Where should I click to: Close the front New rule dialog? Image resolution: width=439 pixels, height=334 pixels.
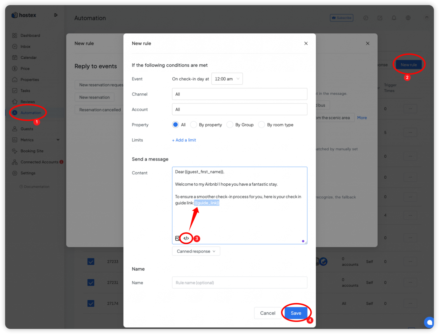point(306,43)
